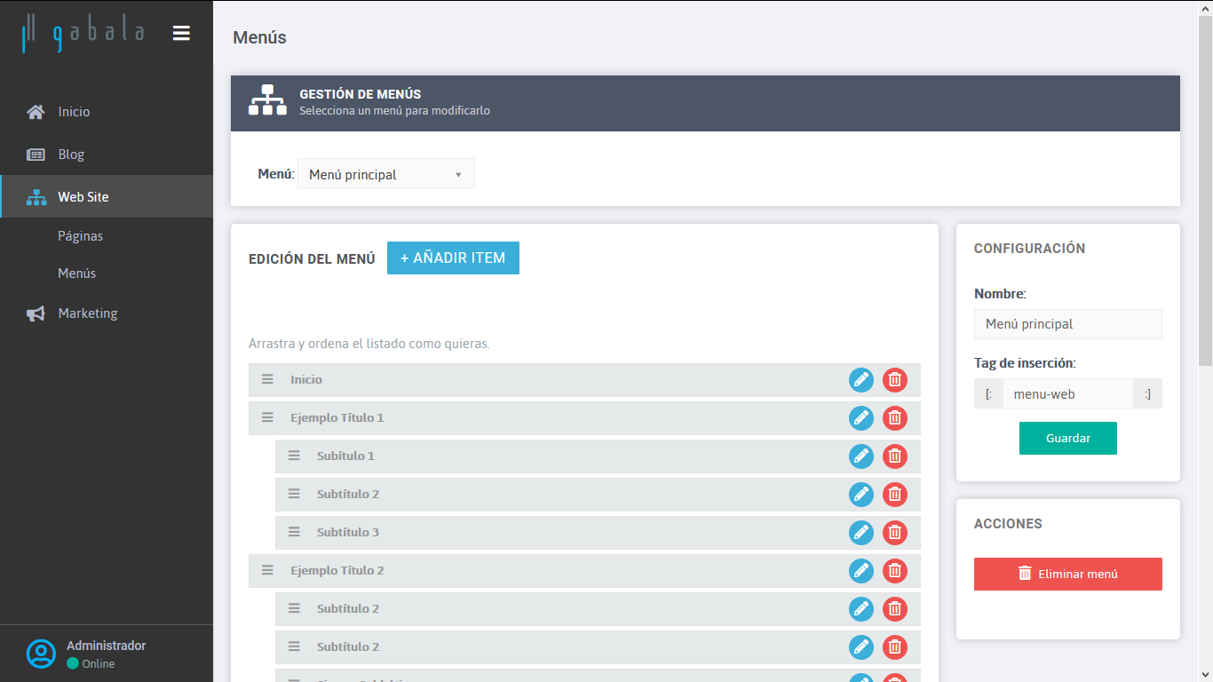Delete the Ejemplo Título 2 item
The image size is (1213, 682).
coord(895,571)
